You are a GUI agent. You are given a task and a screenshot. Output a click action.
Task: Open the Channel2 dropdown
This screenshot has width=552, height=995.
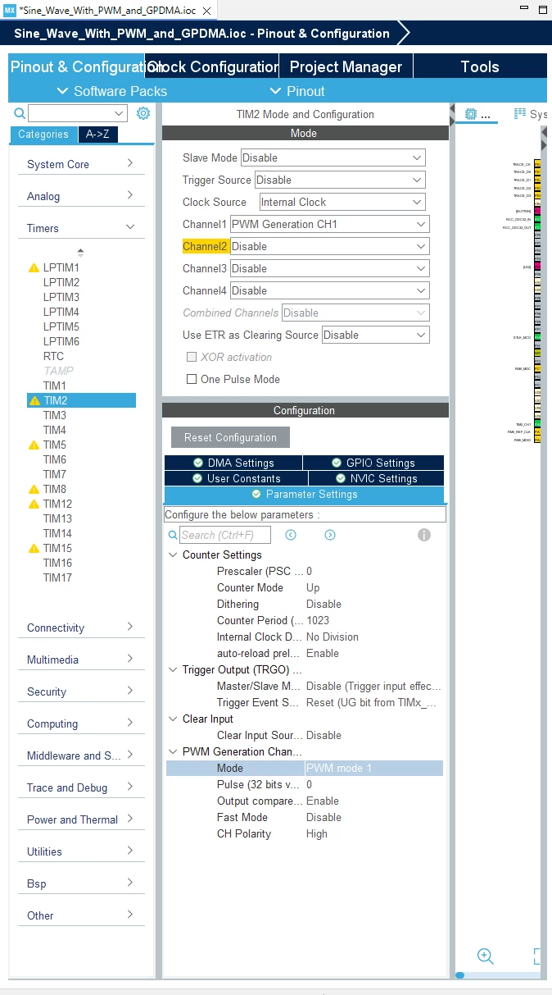click(x=330, y=246)
